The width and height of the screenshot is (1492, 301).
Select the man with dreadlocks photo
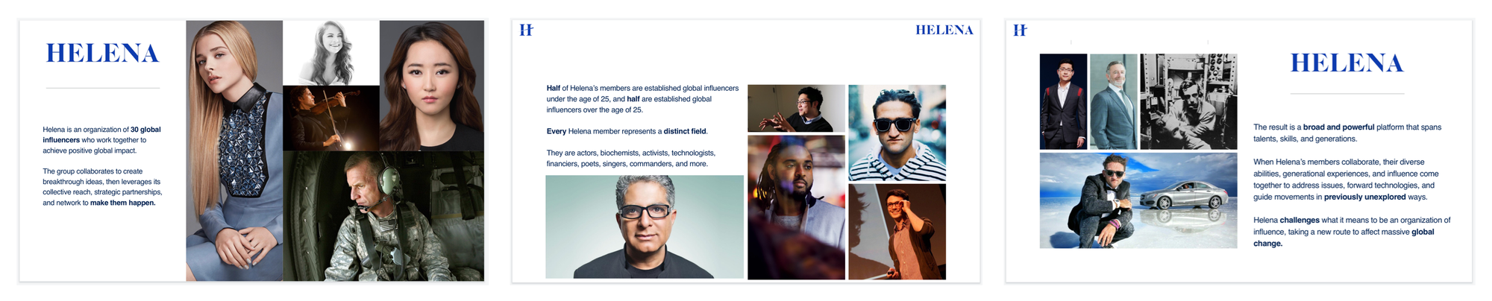tap(796, 207)
